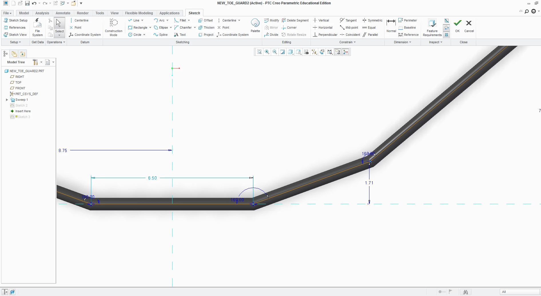Open the sketcher Palette

pyautogui.click(x=255, y=26)
